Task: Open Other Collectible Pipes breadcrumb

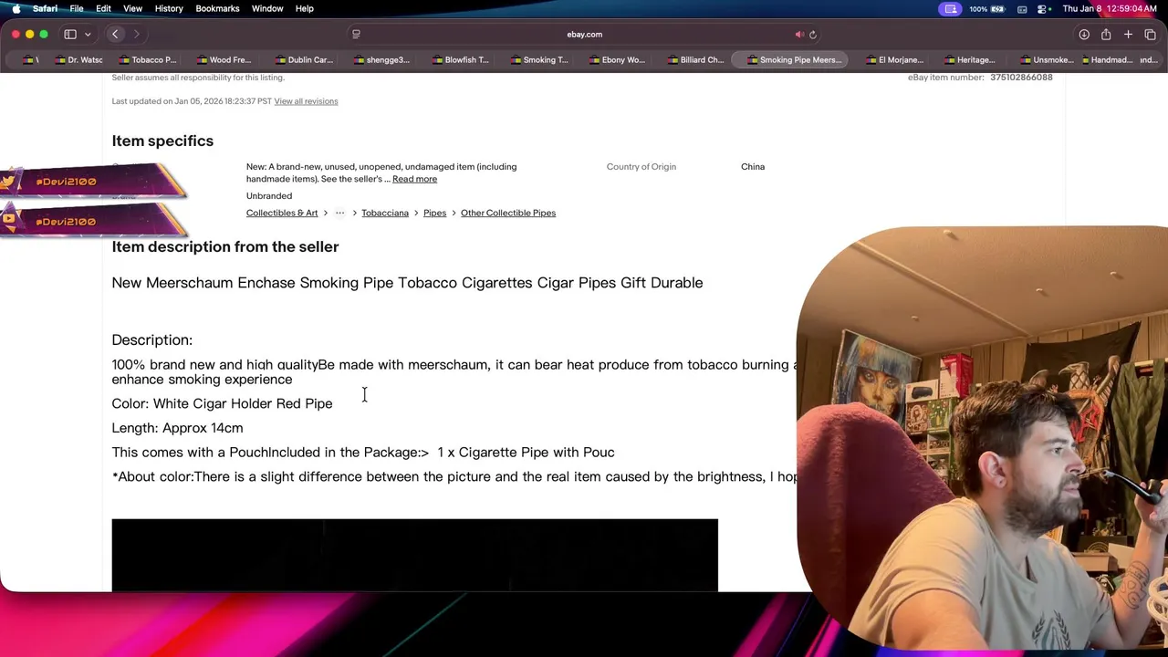Action: click(508, 213)
